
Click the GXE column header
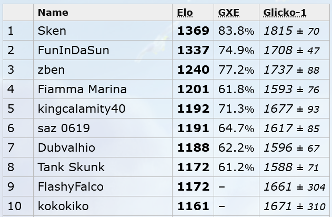pyautogui.click(x=229, y=13)
